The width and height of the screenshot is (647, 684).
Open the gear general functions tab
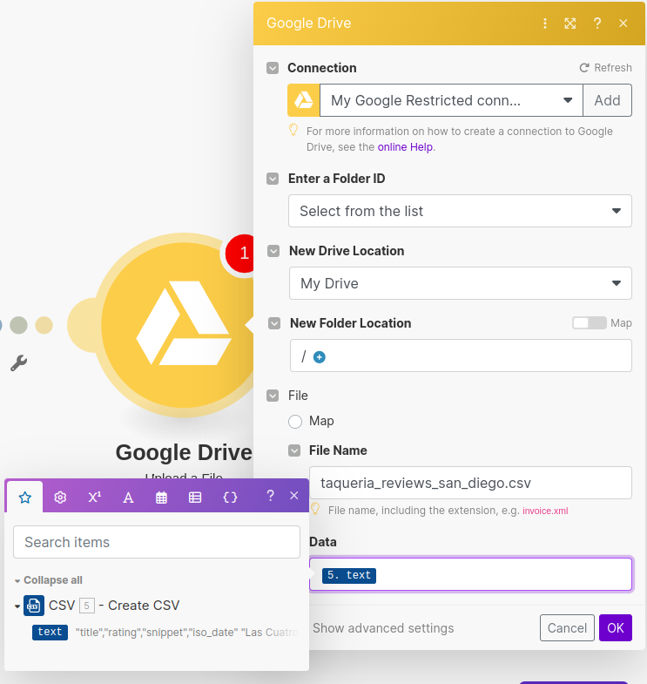point(60,498)
